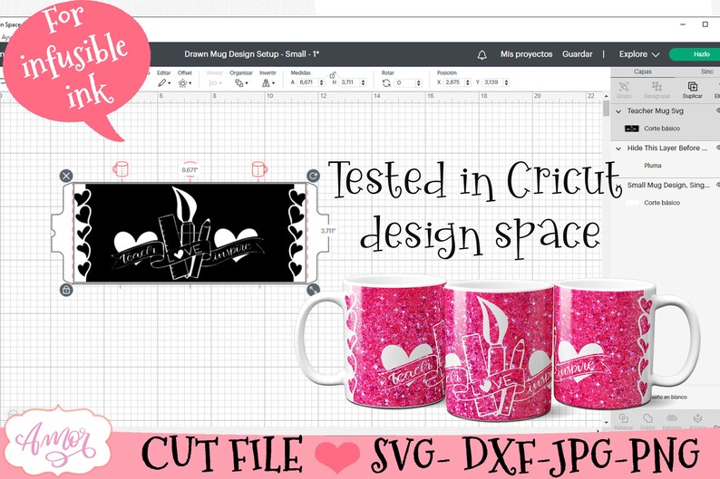Click the Soldar weld icon
Viewport: 720px width, 479px height.
click(x=647, y=418)
